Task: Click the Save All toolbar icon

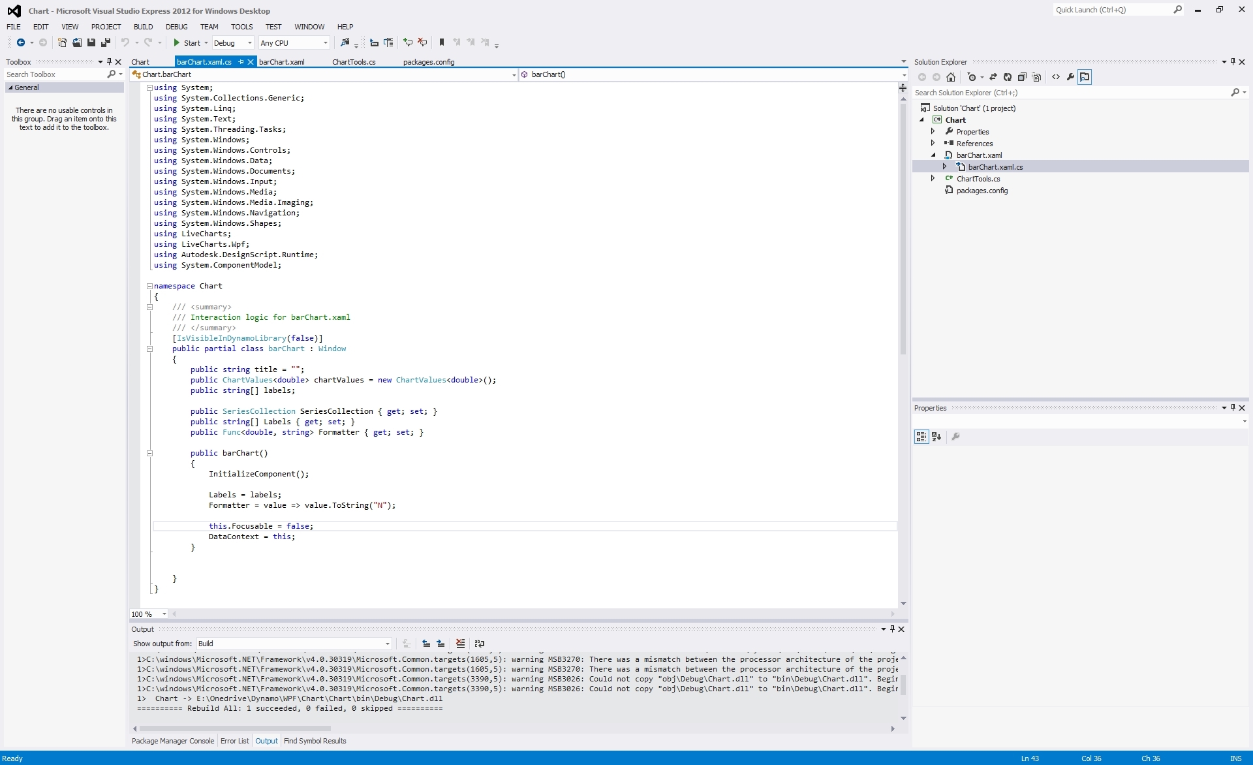Action: [x=105, y=43]
